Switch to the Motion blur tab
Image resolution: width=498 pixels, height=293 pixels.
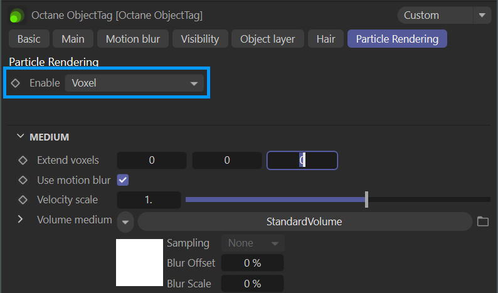pos(133,39)
